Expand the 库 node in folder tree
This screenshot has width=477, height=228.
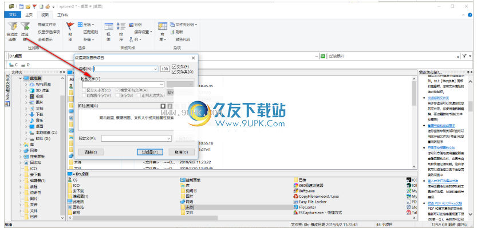pyautogui.click(x=21, y=145)
